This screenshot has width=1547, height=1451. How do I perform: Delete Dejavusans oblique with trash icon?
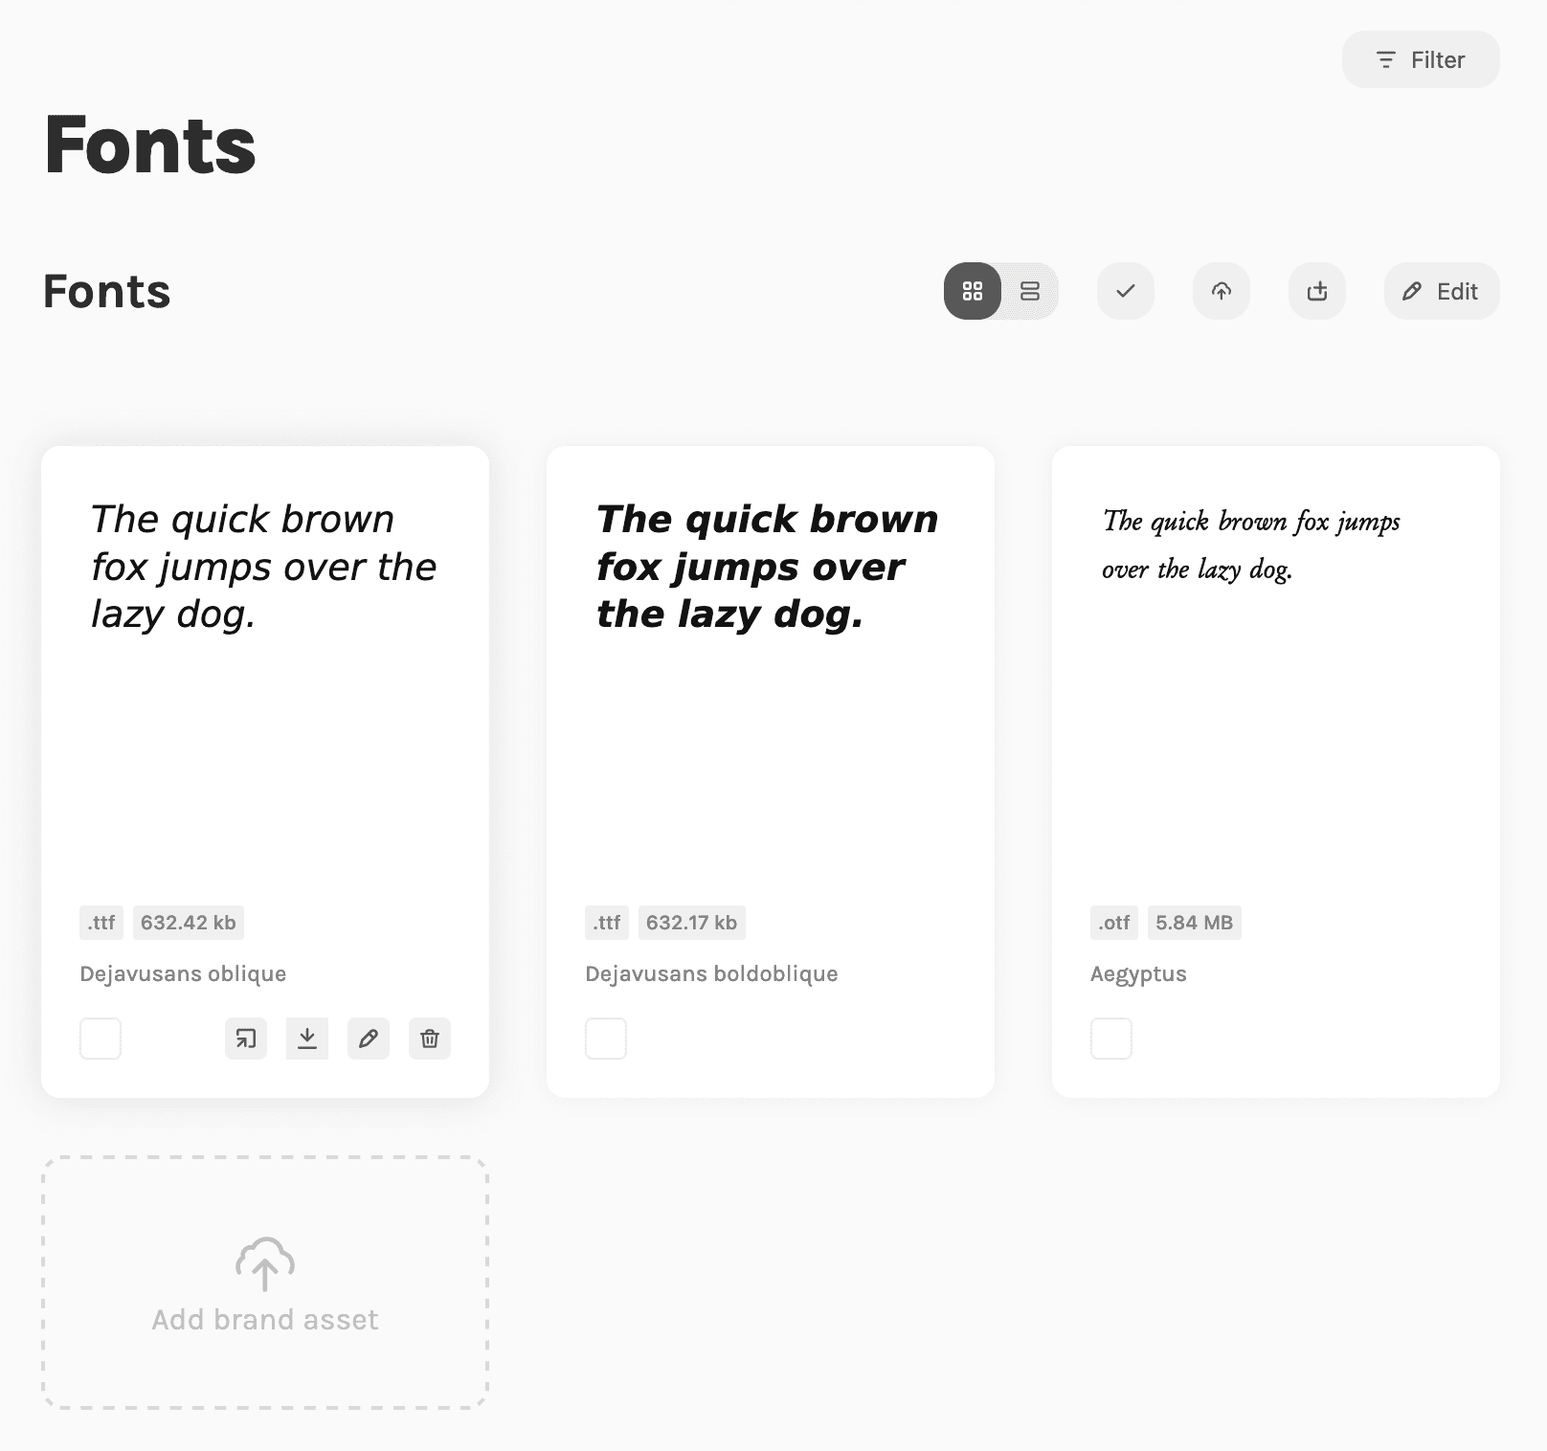pos(430,1038)
